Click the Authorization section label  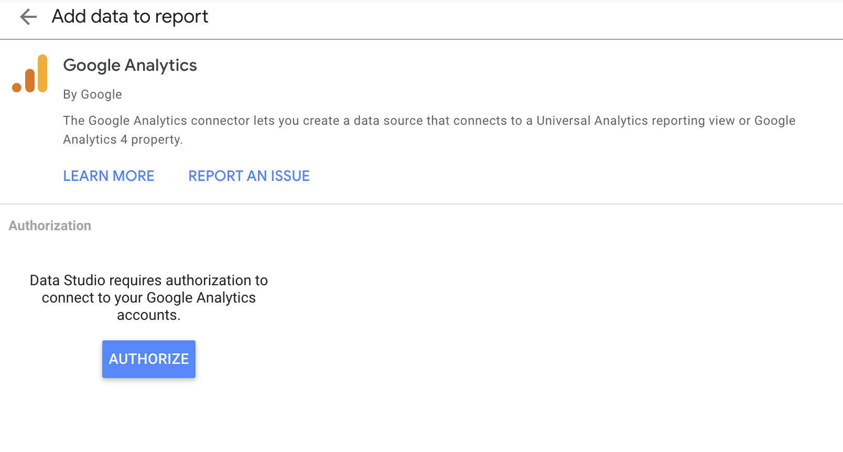(x=50, y=225)
